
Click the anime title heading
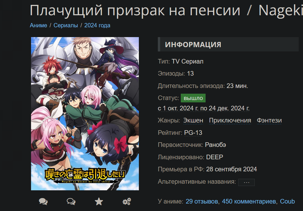[x=166, y=10]
